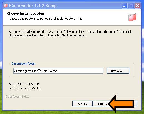Click the greyed-out maximize button

(x=131, y=6)
